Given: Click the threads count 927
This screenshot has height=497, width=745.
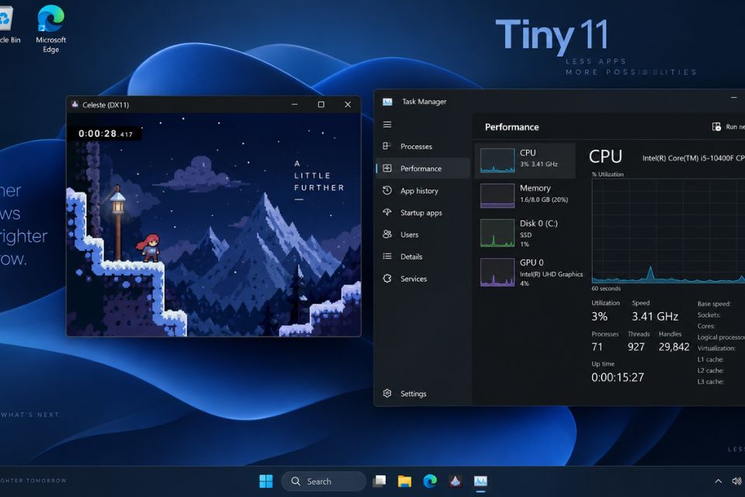Looking at the screenshot, I should (x=636, y=346).
